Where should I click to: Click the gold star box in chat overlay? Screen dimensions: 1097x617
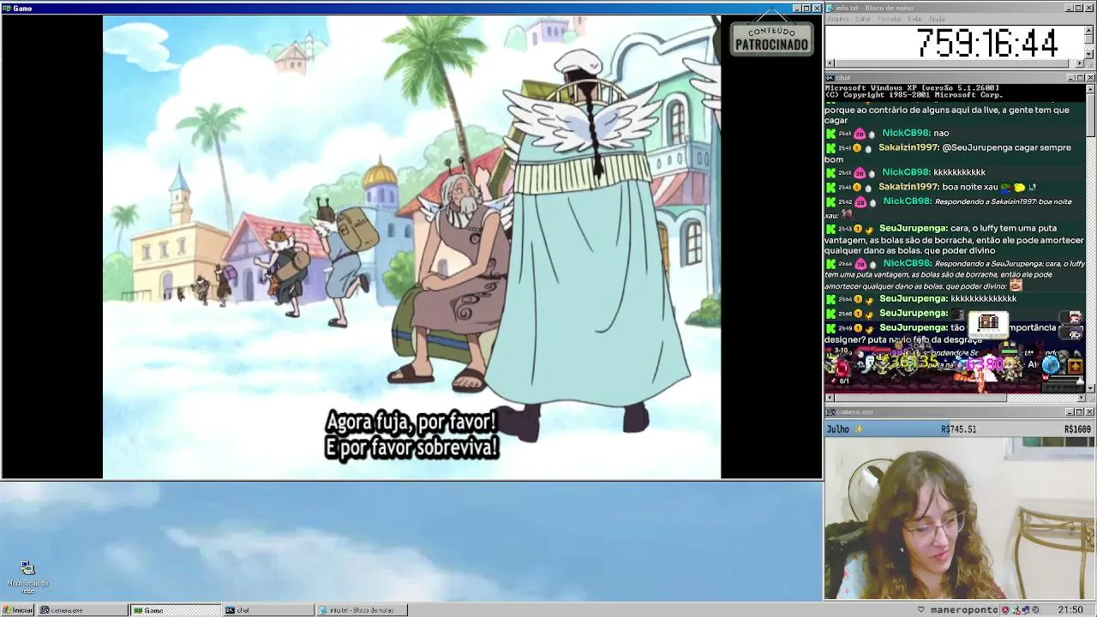(x=1076, y=367)
